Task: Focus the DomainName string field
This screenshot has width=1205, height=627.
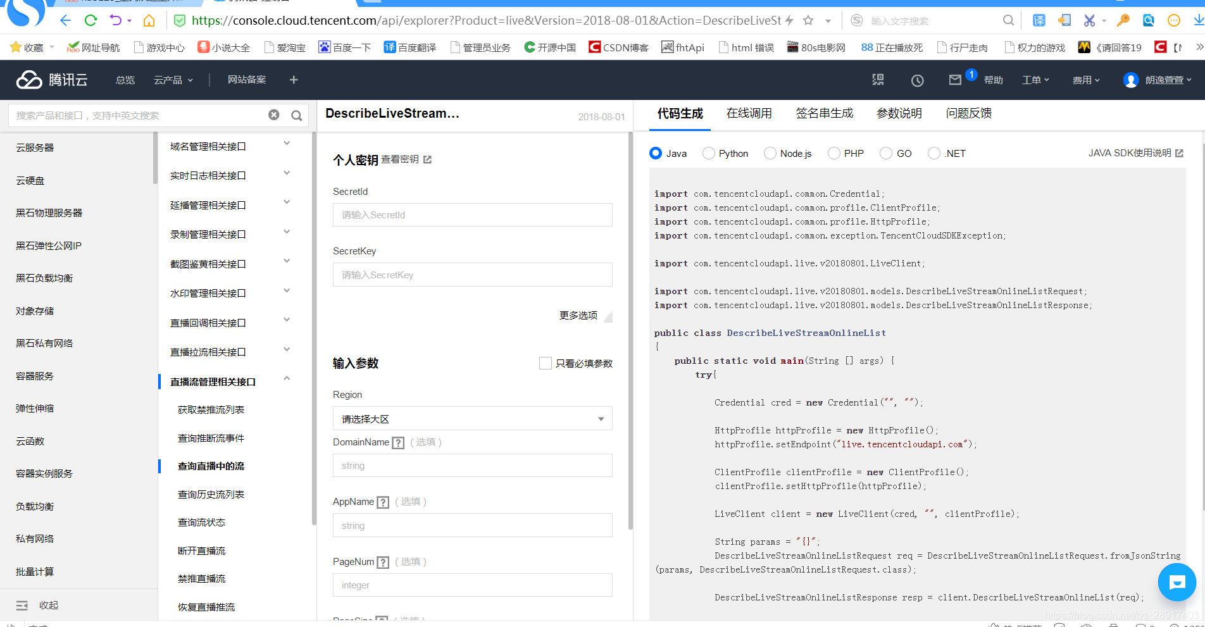Action: [473, 466]
